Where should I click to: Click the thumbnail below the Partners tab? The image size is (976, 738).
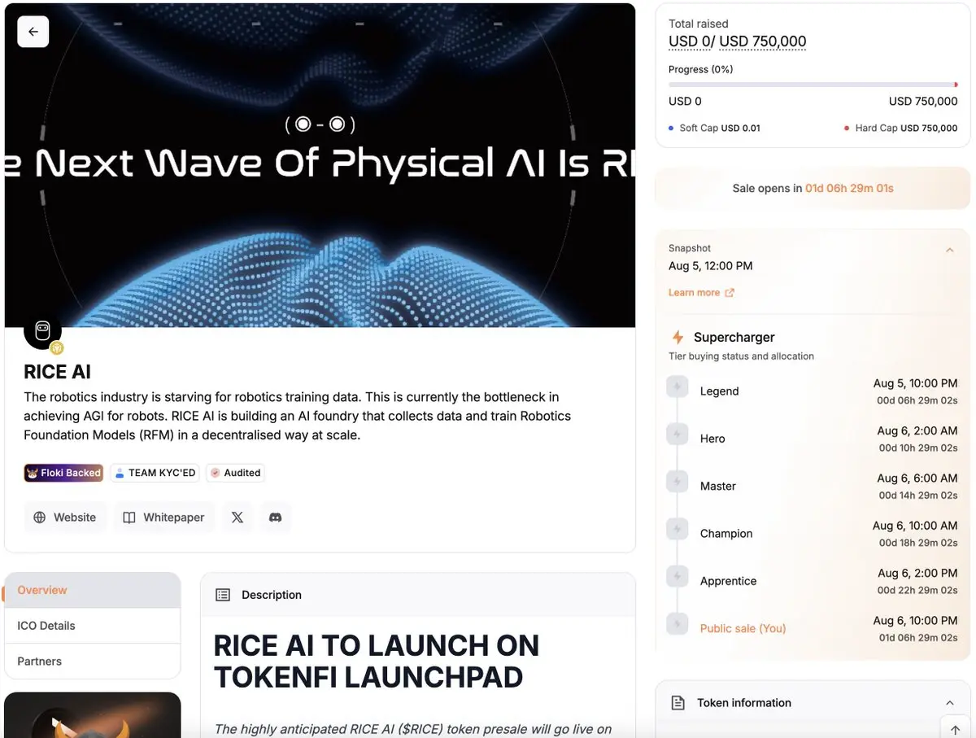92,714
